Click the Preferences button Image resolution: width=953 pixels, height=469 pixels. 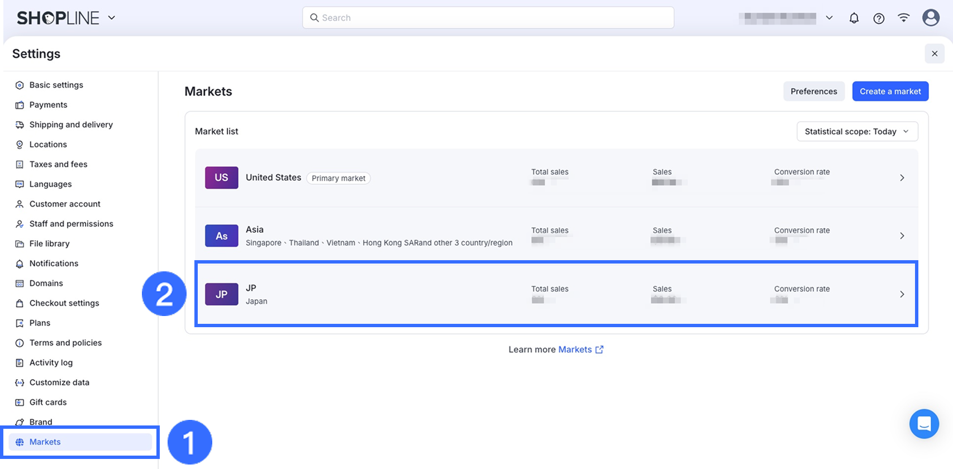click(x=813, y=92)
